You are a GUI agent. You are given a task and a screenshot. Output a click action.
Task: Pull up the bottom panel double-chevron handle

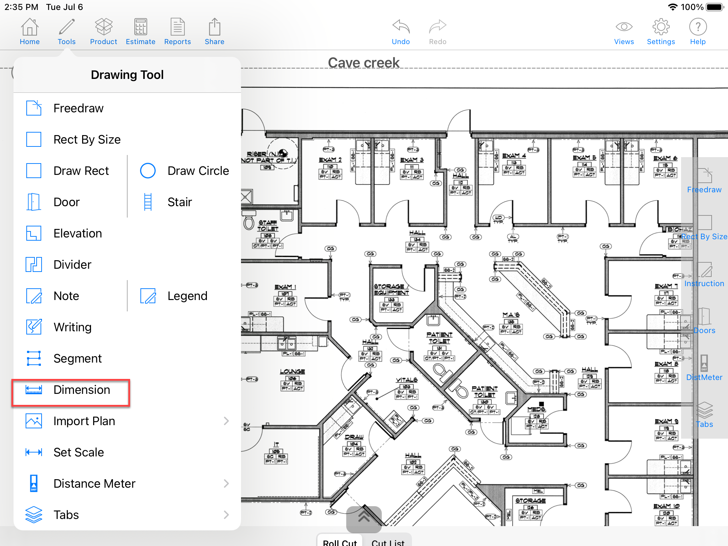(x=364, y=518)
